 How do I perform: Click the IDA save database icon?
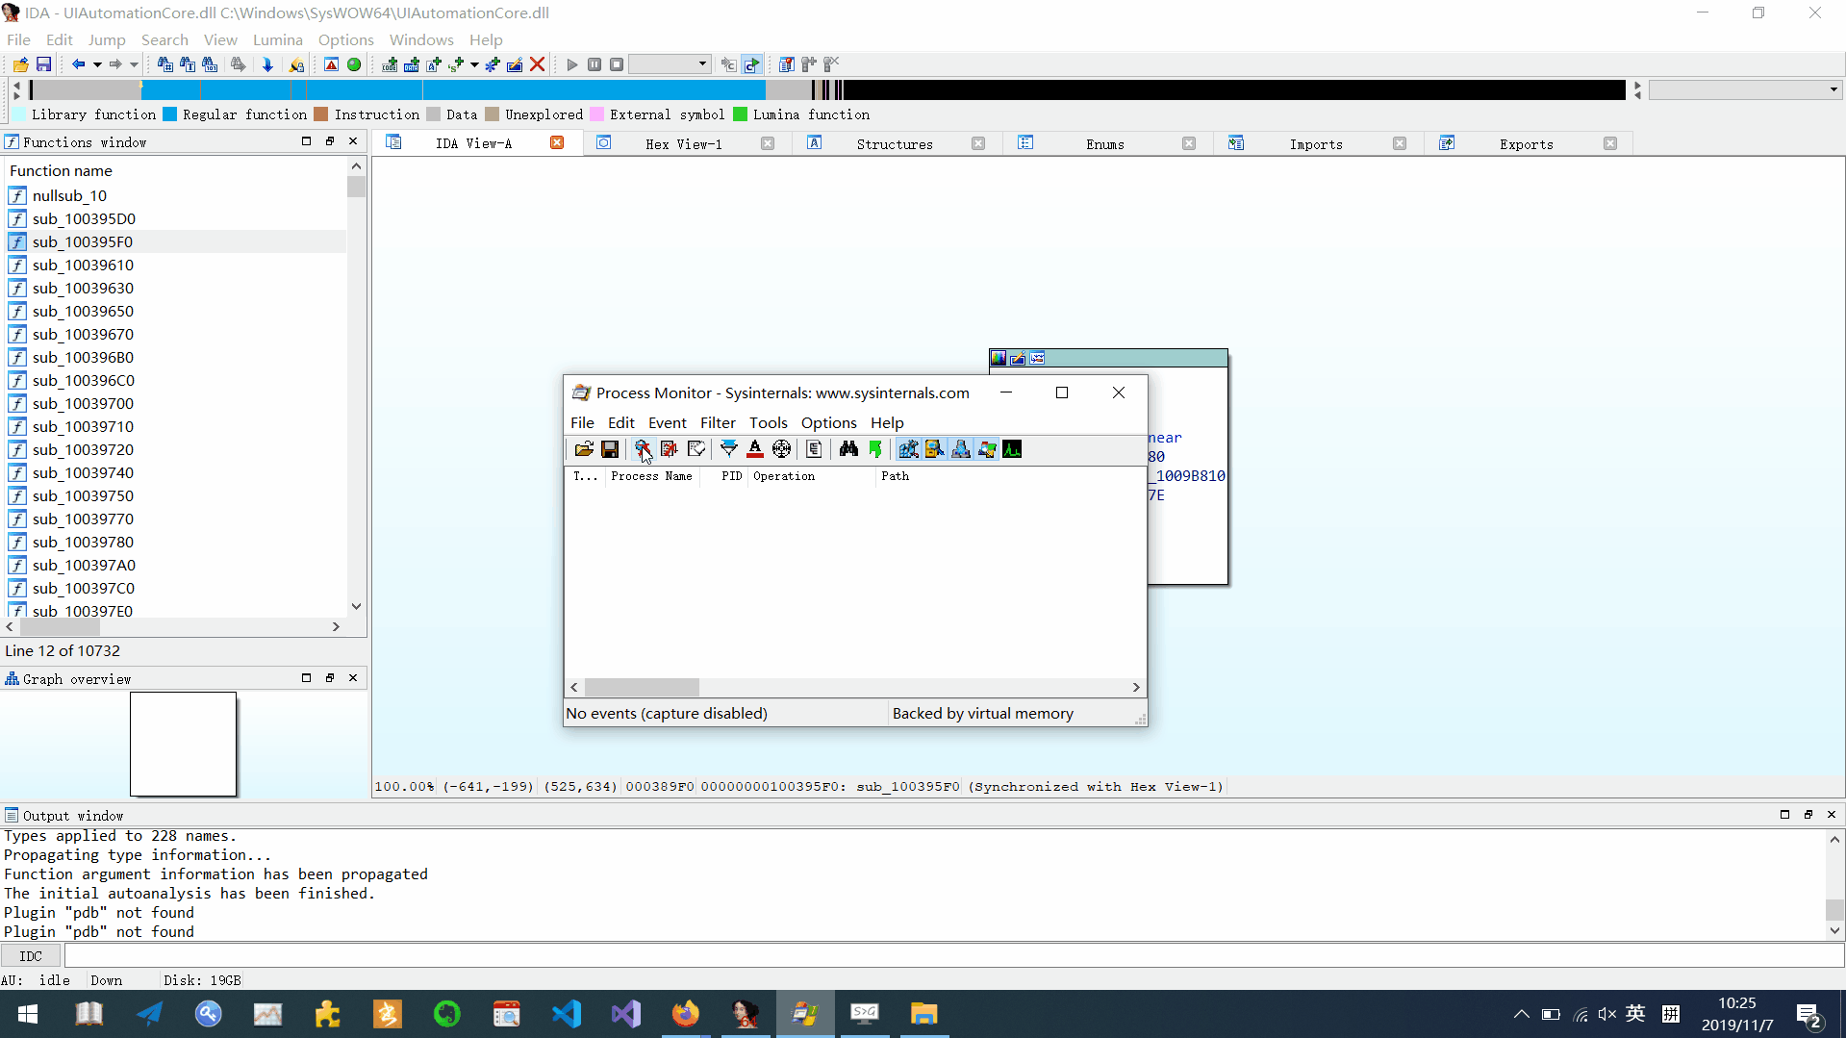43,64
